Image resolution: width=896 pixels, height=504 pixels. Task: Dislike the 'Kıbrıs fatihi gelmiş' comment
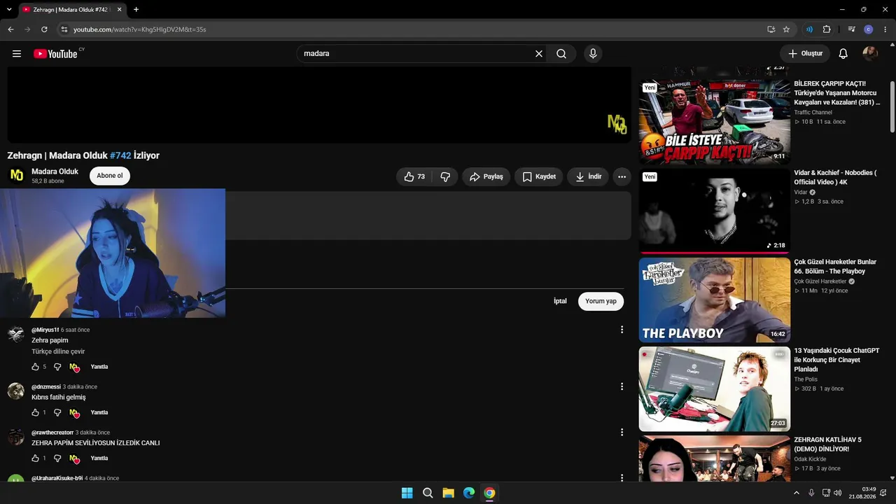57,412
